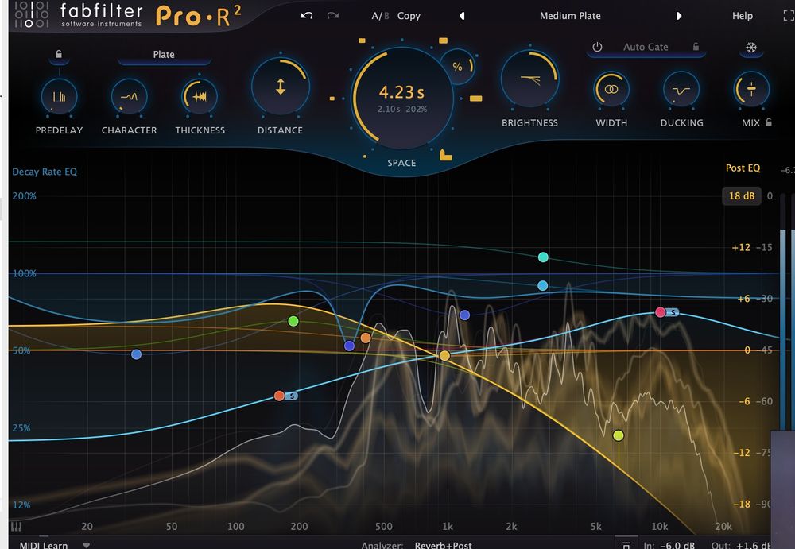Toggle the percent button on Space knob

(457, 67)
